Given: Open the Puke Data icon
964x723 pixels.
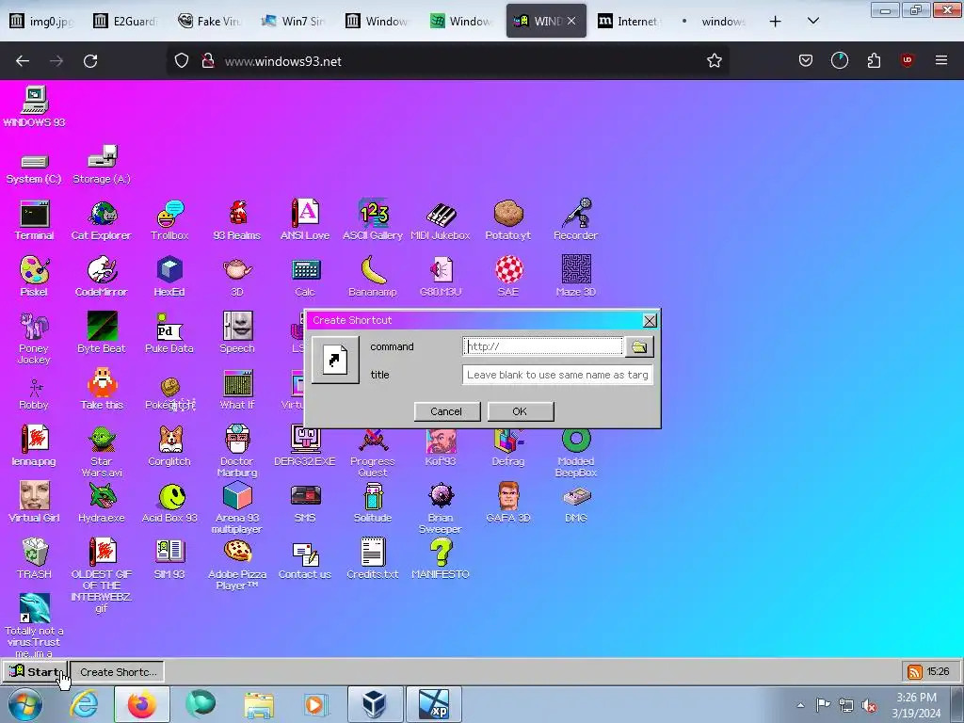Looking at the screenshot, I should click(169, 332).
